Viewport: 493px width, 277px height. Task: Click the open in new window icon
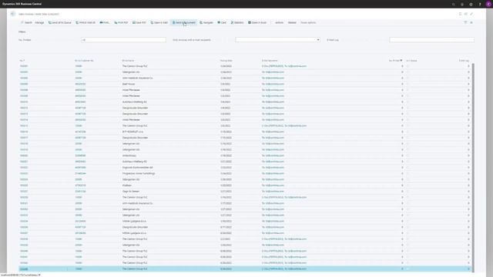point(465,14)
